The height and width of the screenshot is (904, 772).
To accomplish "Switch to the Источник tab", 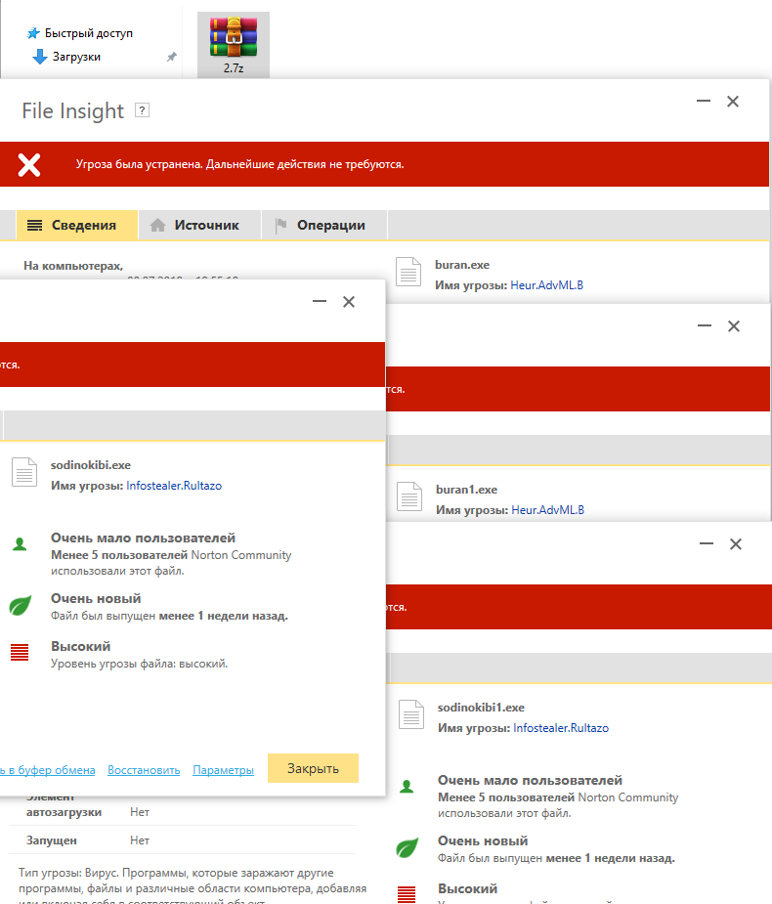I will (199, 226).
